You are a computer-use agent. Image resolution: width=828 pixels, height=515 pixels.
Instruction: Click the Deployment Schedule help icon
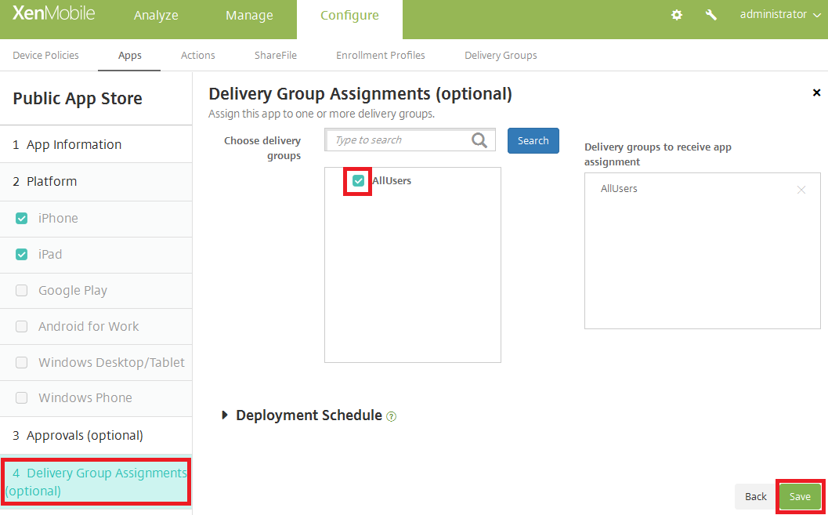(392, 416)
